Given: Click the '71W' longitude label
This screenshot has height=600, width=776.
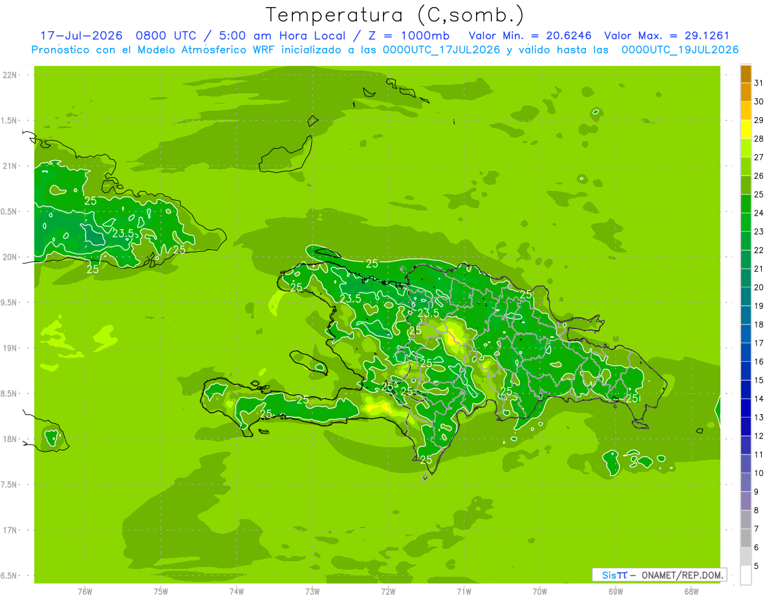Looking at the screenshot, I should tap(464, 592).
